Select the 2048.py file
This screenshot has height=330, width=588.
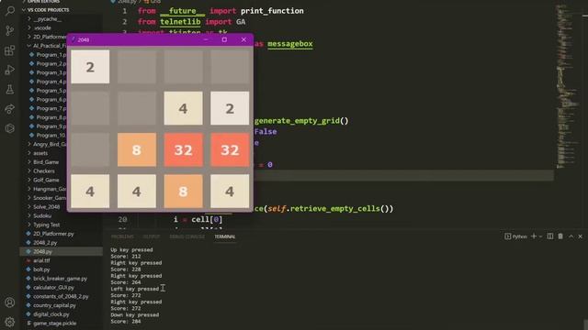[62, 251]
